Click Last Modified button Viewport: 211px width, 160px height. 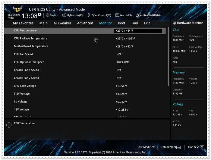146,147
